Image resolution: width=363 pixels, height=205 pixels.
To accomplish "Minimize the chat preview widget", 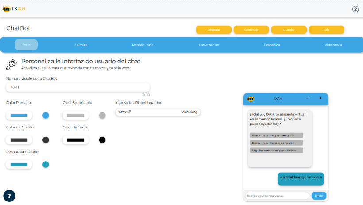I will (x=308, y=98).
